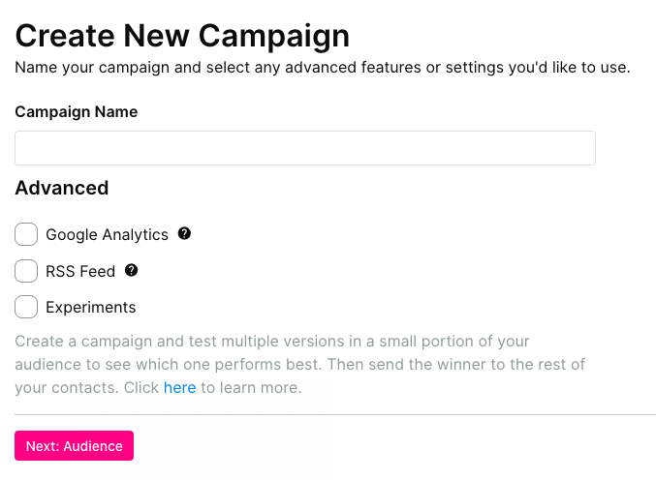Click the words "advanced features" in the subtitle
Screen dimensions: 656x480
coord(353,68)
